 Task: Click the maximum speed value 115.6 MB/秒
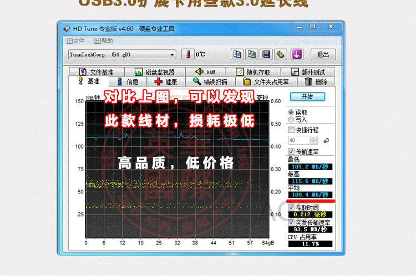310,181
